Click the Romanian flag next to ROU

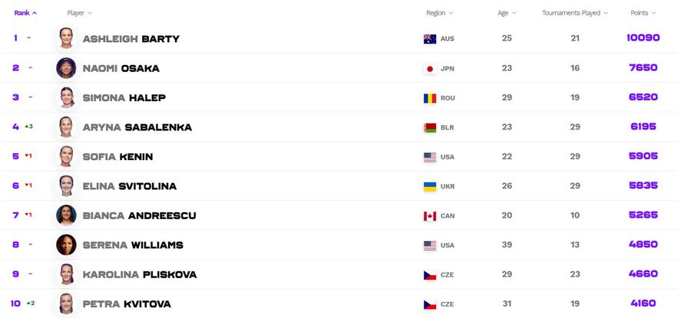pos(430,98)
